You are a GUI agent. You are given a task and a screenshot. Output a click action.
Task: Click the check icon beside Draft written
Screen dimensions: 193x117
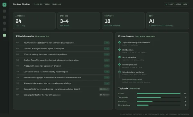point(119,50)
